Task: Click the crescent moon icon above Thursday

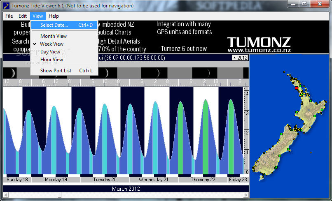Action: (205, 73)
